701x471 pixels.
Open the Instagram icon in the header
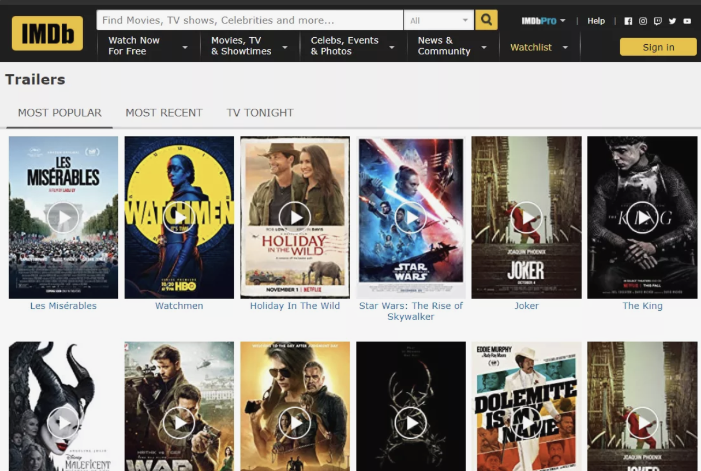pos(643,21)
